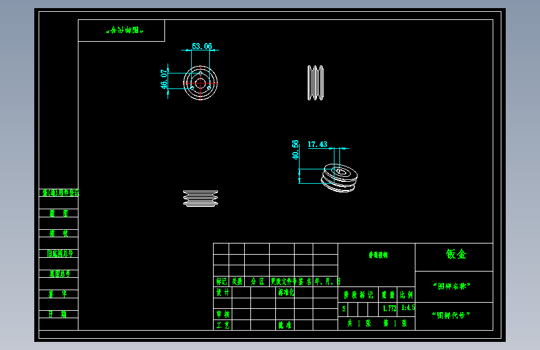Click the 共 1 张 sheet count text
Image resolution: width=540 pixels, height=350 pixels.
click(x=359, y=323)
